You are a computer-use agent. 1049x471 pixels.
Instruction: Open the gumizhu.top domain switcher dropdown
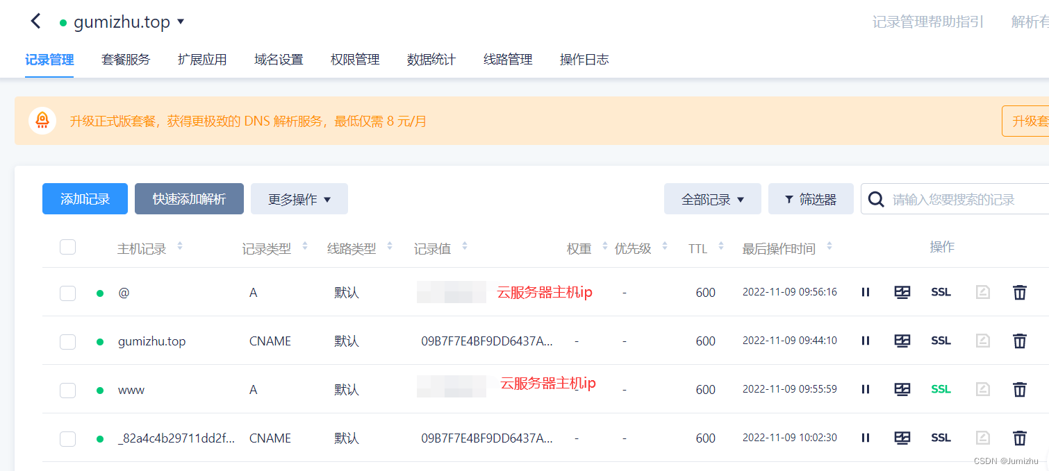point(181,22)
